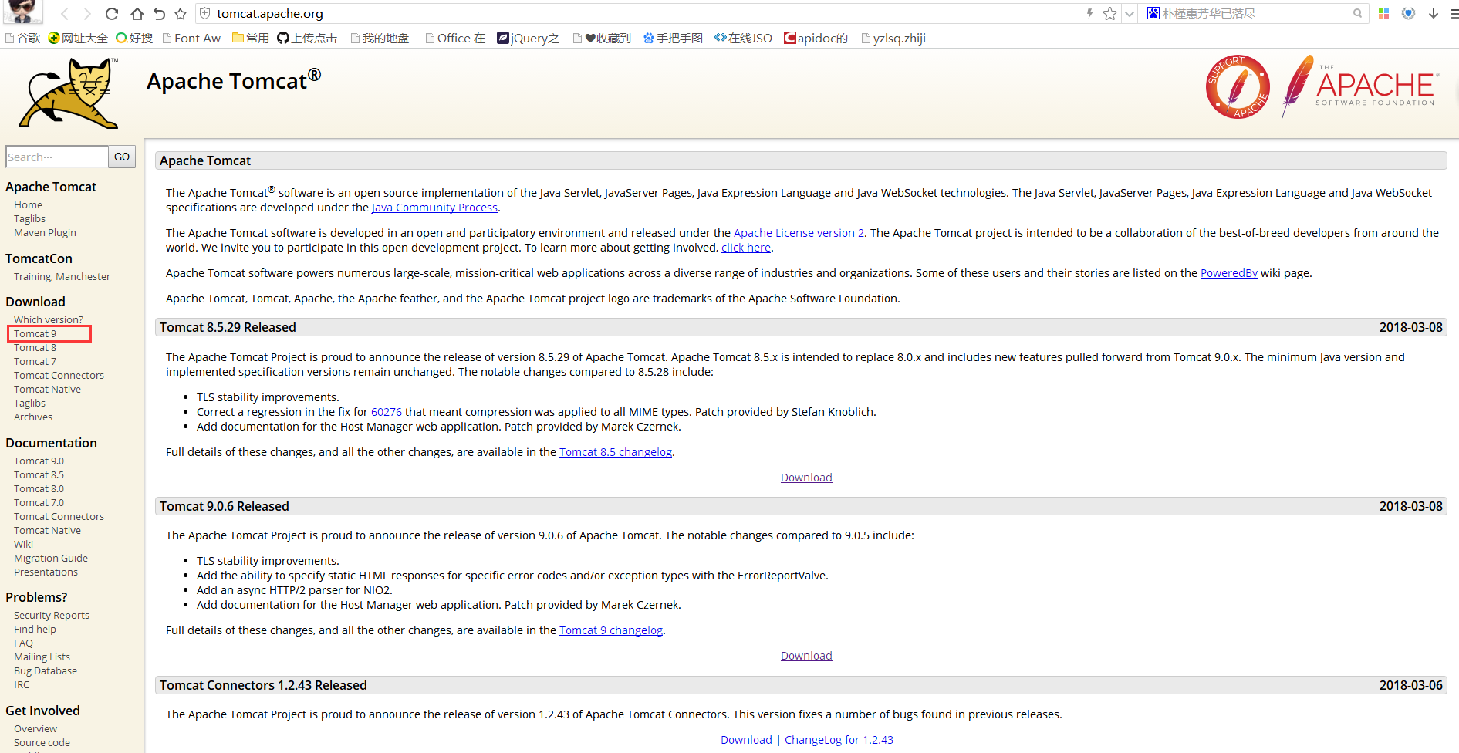Screen dimensions: 1459x753
Task: Open the Tomcat 9 download link
Action: (x=35, y=333)
